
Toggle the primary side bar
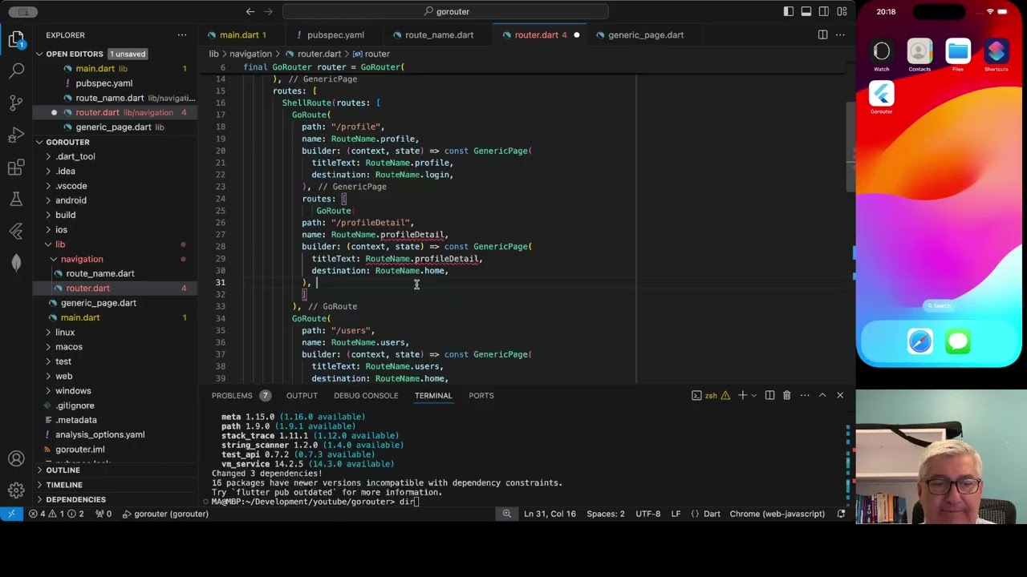pyautogui.click(x=789, y=11)
